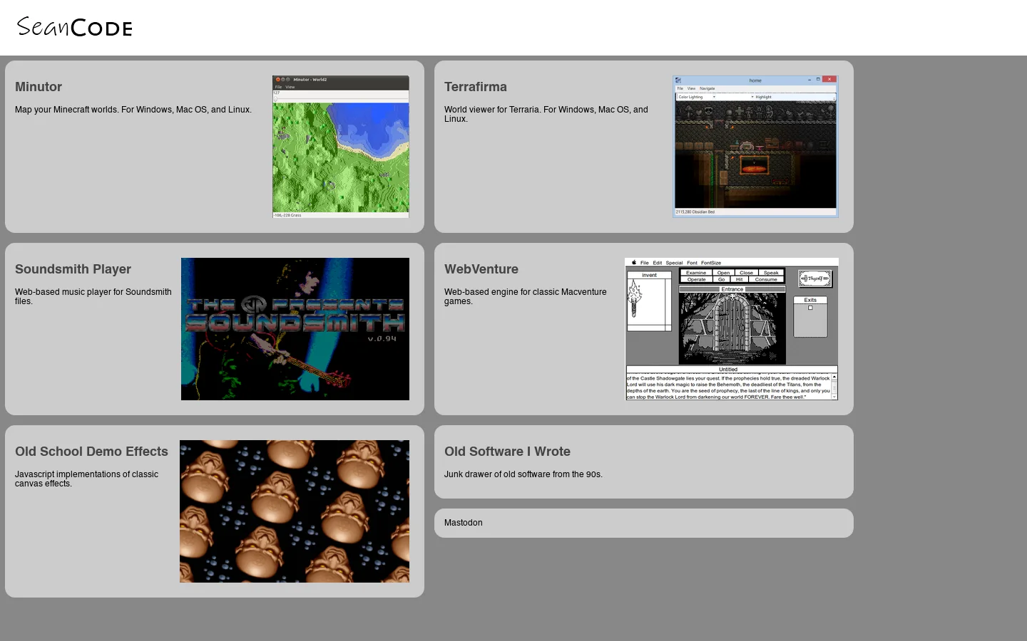Open the Terrafirma project title
The width and height of the screenshot is (1027, 641).
476,87
